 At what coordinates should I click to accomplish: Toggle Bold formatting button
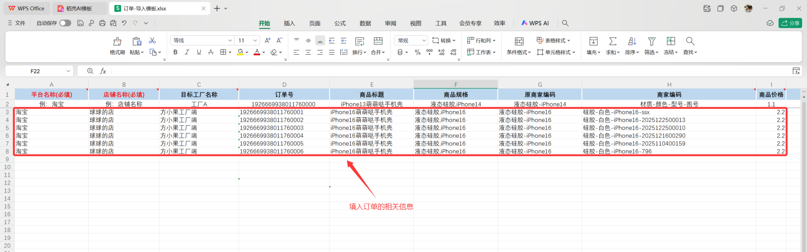[175, 52]
